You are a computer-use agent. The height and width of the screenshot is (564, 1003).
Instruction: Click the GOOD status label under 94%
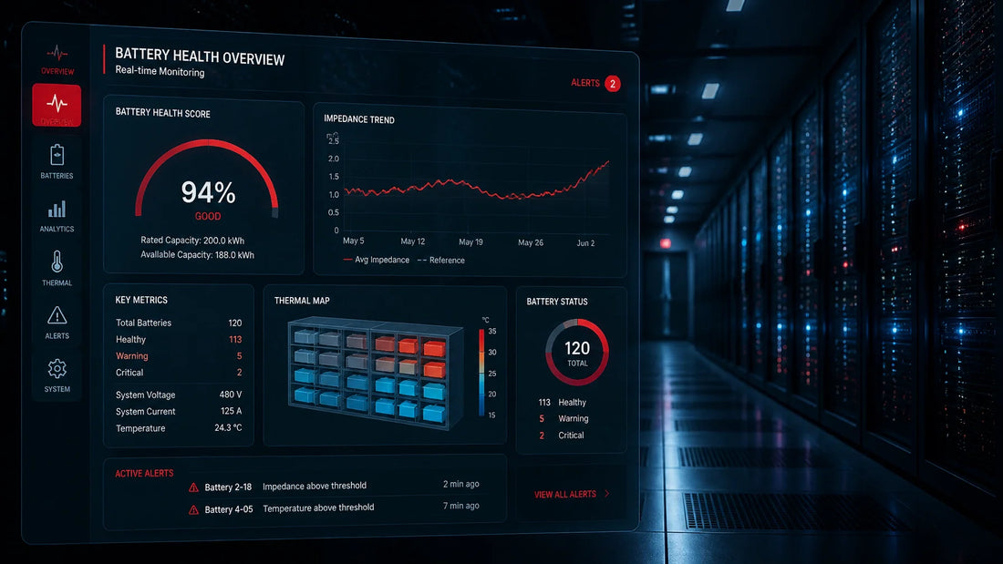point(208,216)
